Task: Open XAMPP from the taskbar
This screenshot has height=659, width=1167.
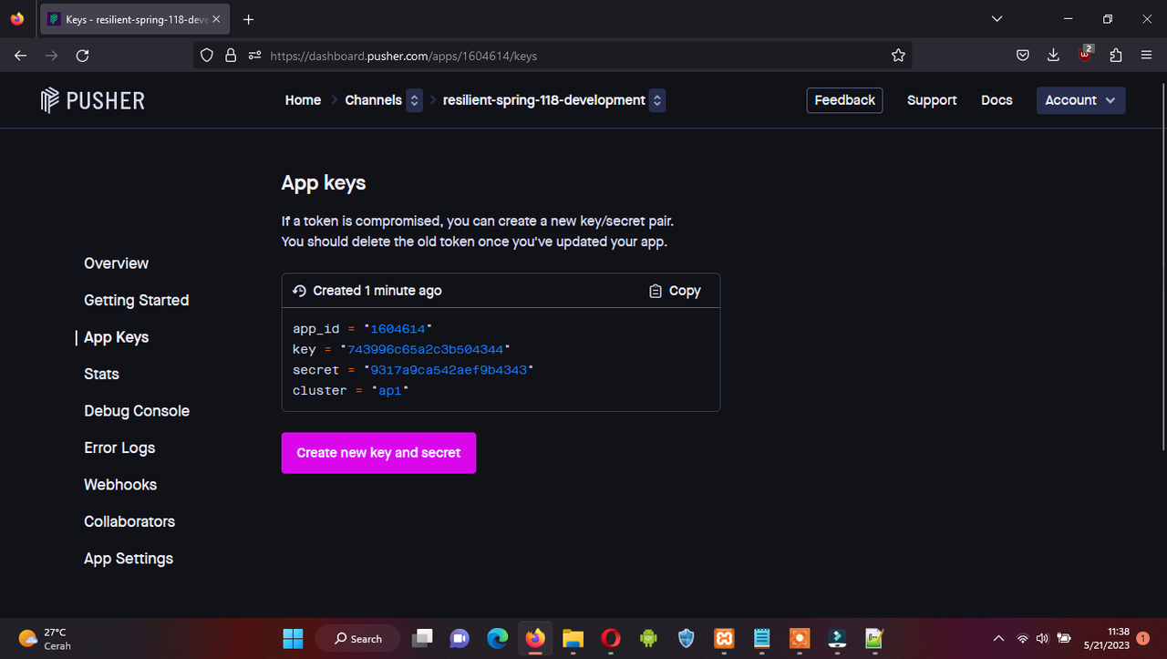Action: point(724,638)
